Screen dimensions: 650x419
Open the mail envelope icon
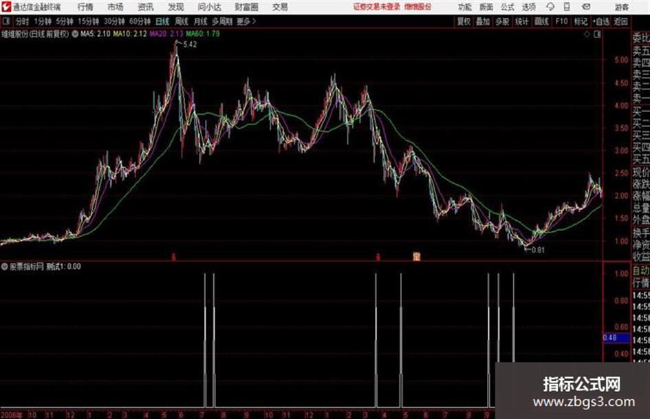[x=586, y=7]
